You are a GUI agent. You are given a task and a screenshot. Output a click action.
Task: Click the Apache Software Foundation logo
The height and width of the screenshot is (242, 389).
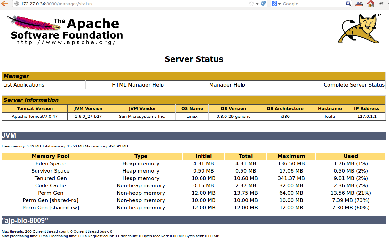point(65,30)
